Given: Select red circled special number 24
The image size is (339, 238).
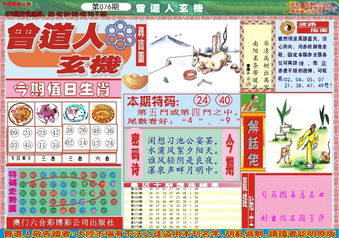Looking at the screenshot, I should 202,100.
